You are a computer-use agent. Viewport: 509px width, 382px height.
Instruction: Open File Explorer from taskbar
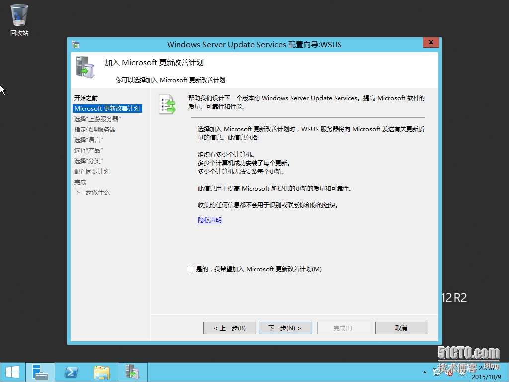tap(102, 372)
